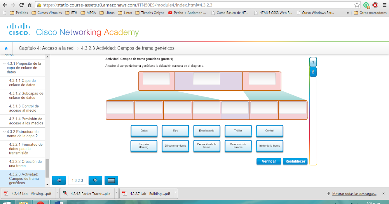Click the sidebar scroll-down arrow

[48, 185]
